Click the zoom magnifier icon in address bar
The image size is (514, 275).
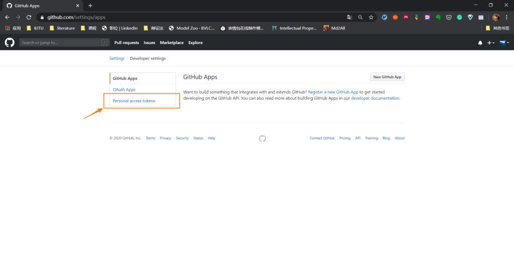coord(360,18)
